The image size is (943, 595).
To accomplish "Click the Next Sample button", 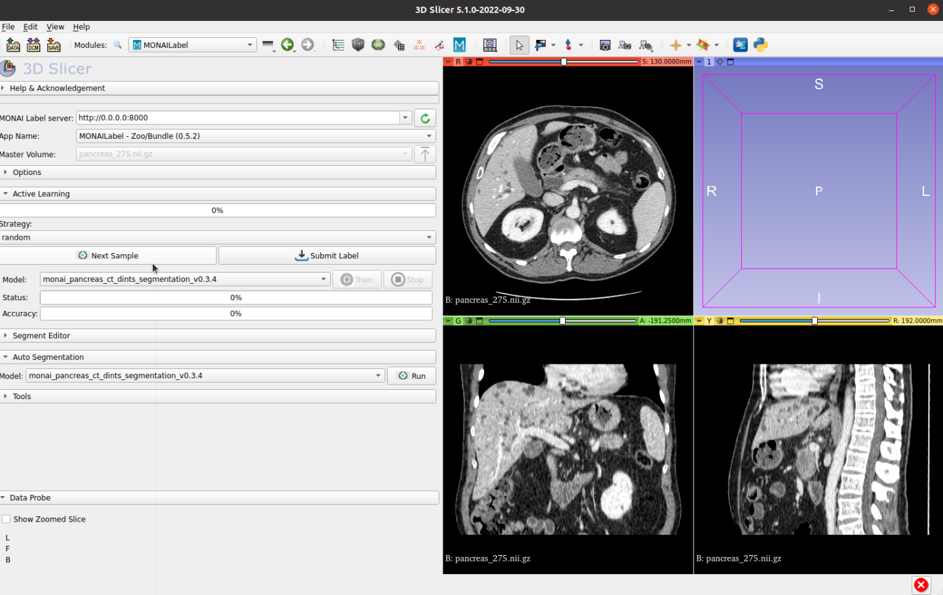I will (x=108, y=256).
